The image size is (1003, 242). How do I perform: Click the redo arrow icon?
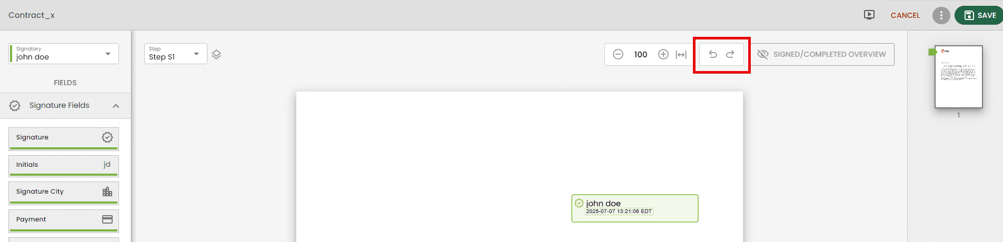click(x=730, y=54)
